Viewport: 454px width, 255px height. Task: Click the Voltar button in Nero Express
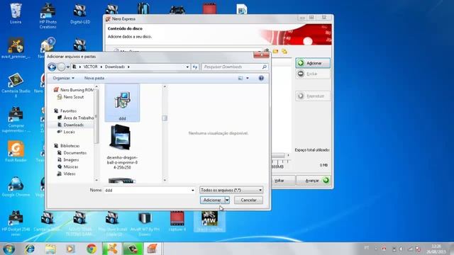pyautogui.click(x=279, y=181)
